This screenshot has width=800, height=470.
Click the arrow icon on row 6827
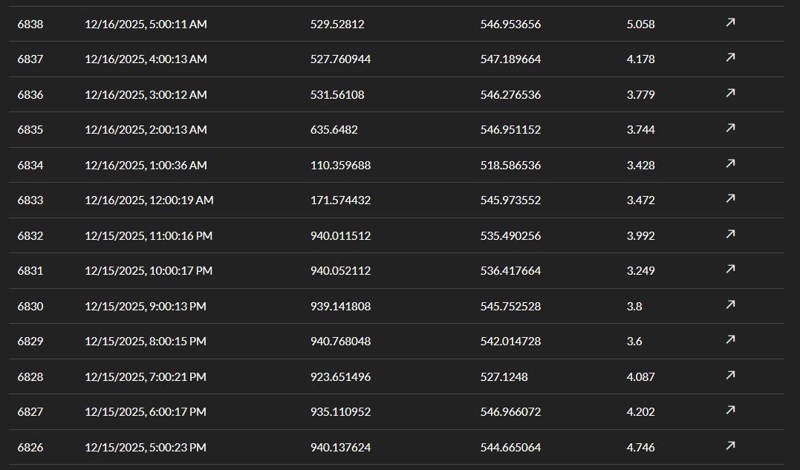point(730,411)
